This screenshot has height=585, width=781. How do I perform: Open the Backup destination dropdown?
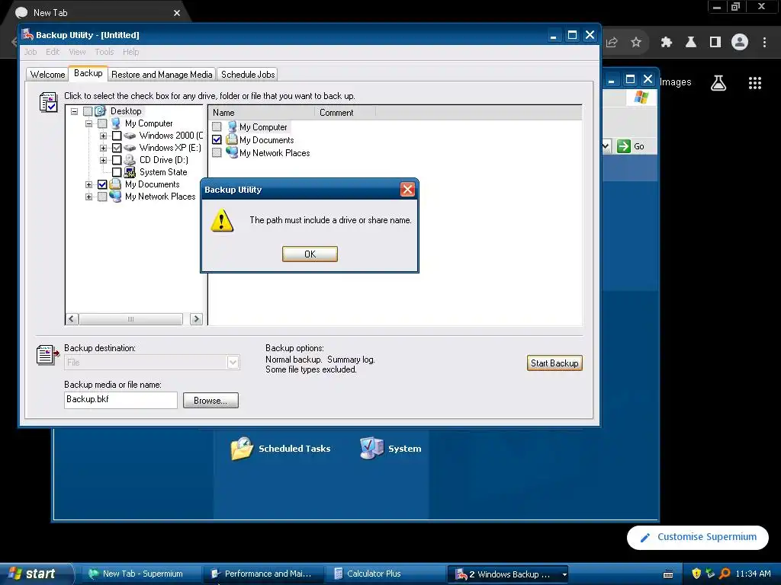click(x=233, y=362)
